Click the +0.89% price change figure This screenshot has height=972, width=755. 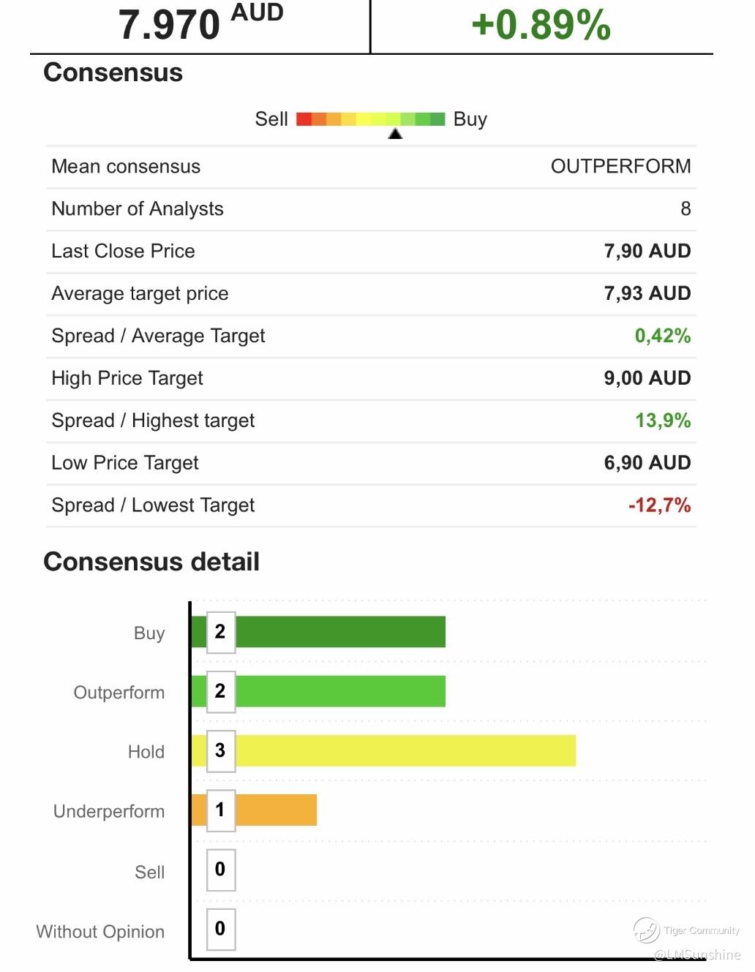(x=541, y=24)
